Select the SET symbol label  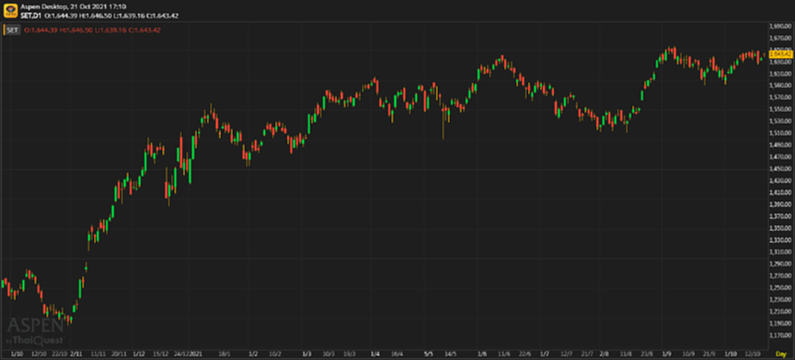pos(13,30)
